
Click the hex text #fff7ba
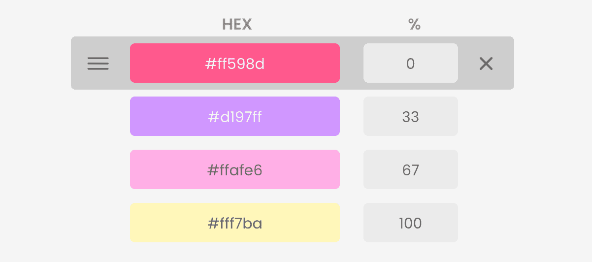coord(235,223)
